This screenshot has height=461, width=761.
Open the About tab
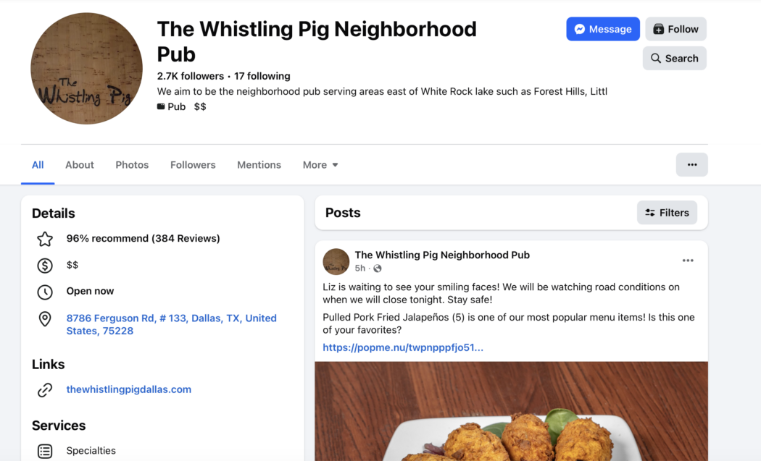80,165
